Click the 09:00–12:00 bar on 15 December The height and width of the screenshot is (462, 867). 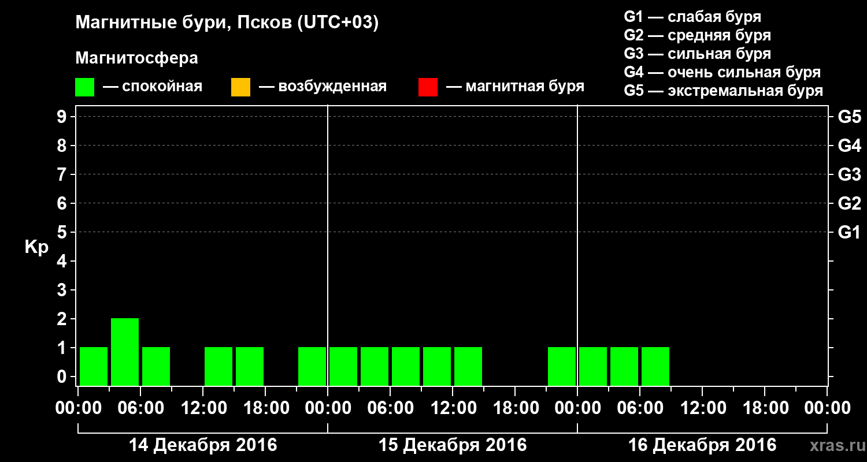click(437, 366)
